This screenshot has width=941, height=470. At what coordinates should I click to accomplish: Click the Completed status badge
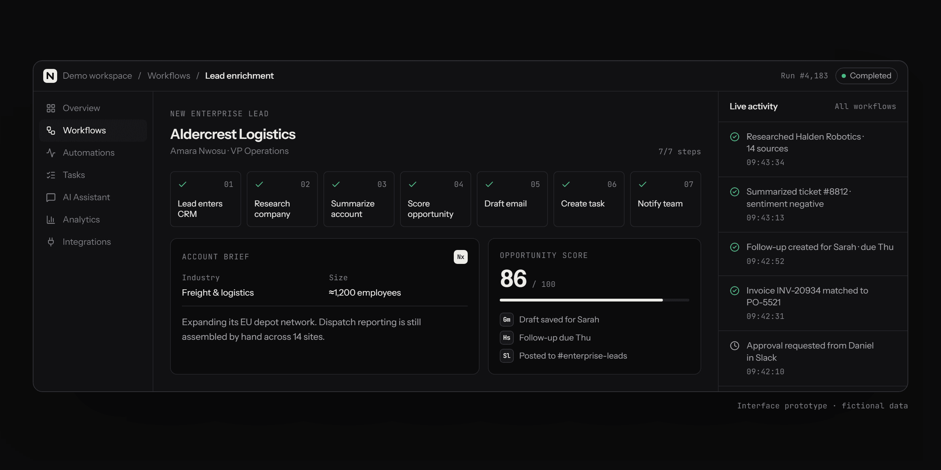tap(866, 76)
